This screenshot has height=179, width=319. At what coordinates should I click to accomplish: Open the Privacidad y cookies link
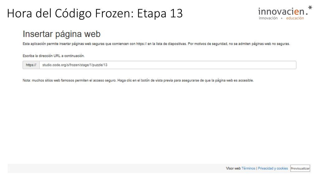[273, 168]
